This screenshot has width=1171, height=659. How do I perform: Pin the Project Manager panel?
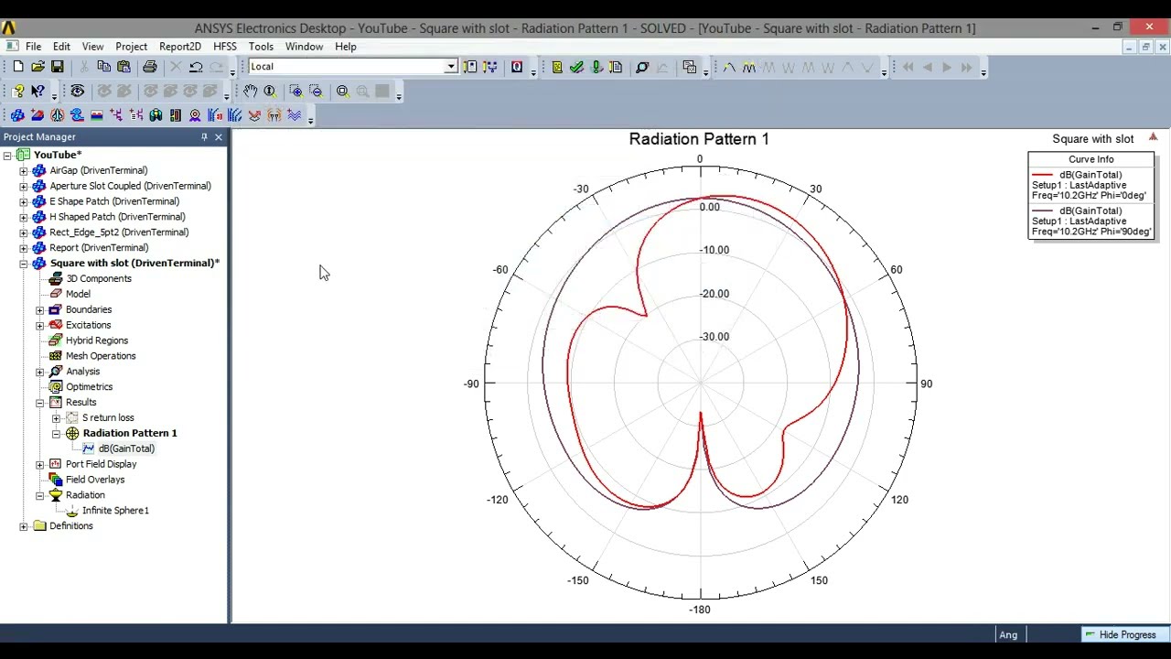[204, 137]
